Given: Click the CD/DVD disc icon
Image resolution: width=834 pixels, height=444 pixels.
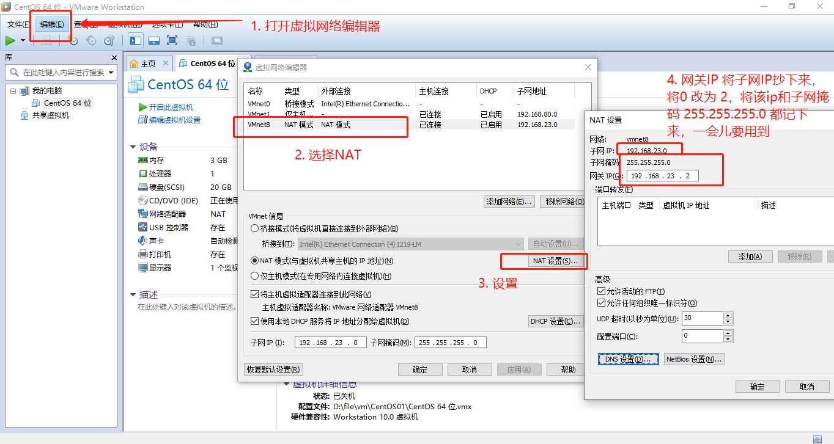Looking at the screenshot, I should [143, 200].
